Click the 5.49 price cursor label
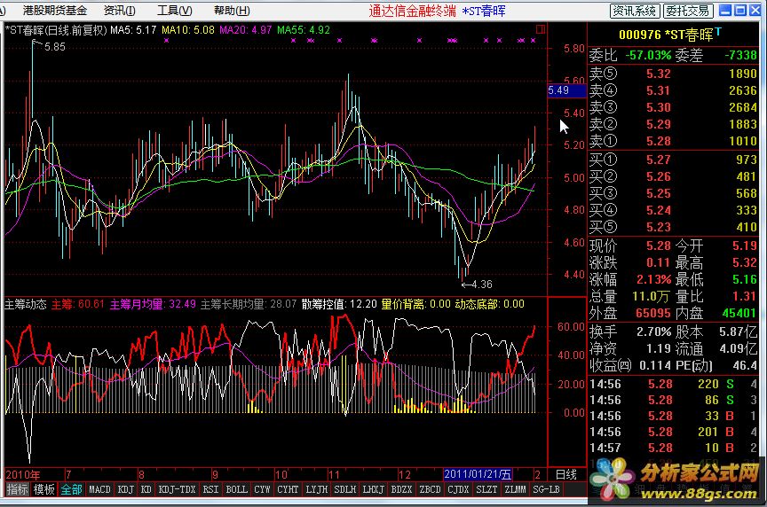 click(566, 90)
